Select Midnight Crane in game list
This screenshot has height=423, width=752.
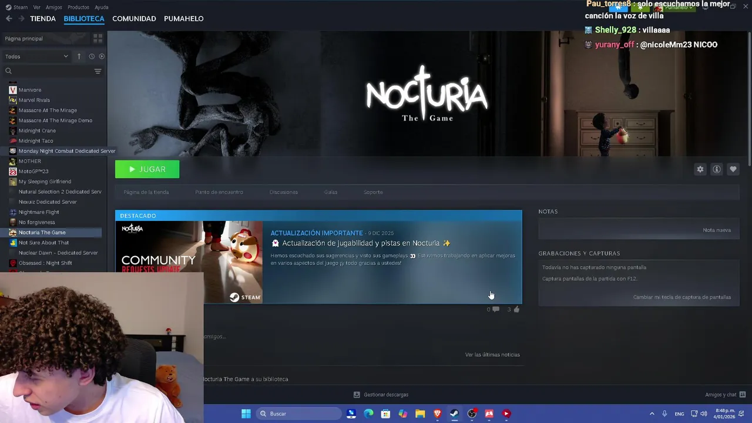point(37,130)
